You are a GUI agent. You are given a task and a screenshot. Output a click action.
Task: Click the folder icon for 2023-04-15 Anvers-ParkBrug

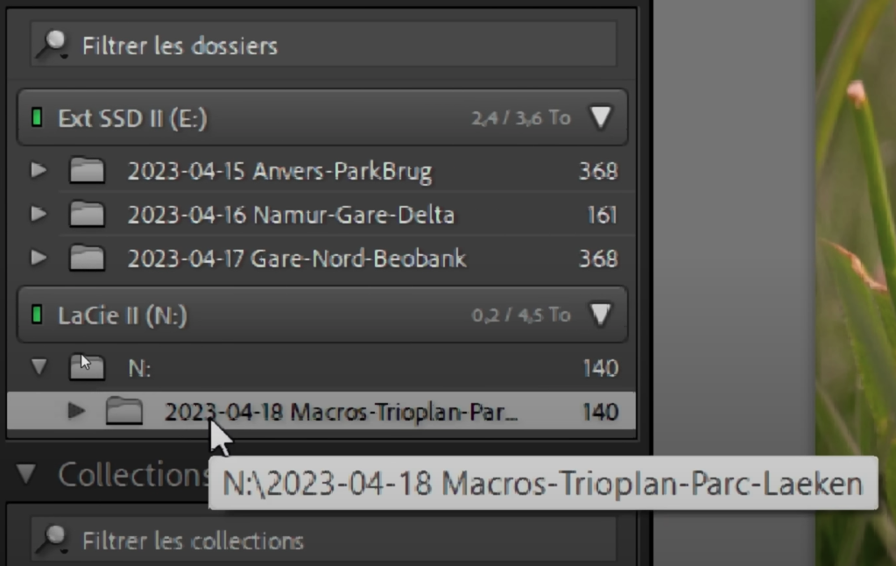pyautogui.click(x=87, y=171)
